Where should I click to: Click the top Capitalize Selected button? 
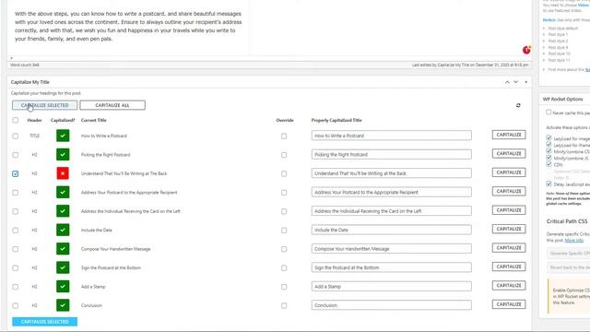tap(45, 105)
